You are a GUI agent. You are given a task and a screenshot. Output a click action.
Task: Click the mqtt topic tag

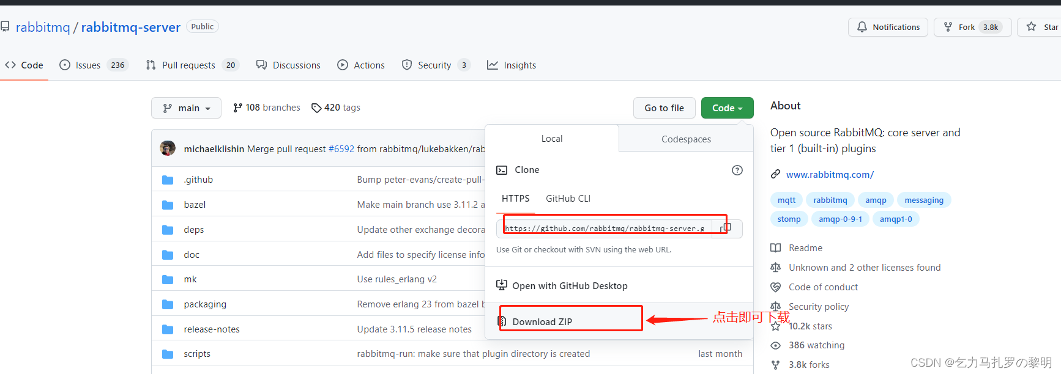tap(786, 200)
